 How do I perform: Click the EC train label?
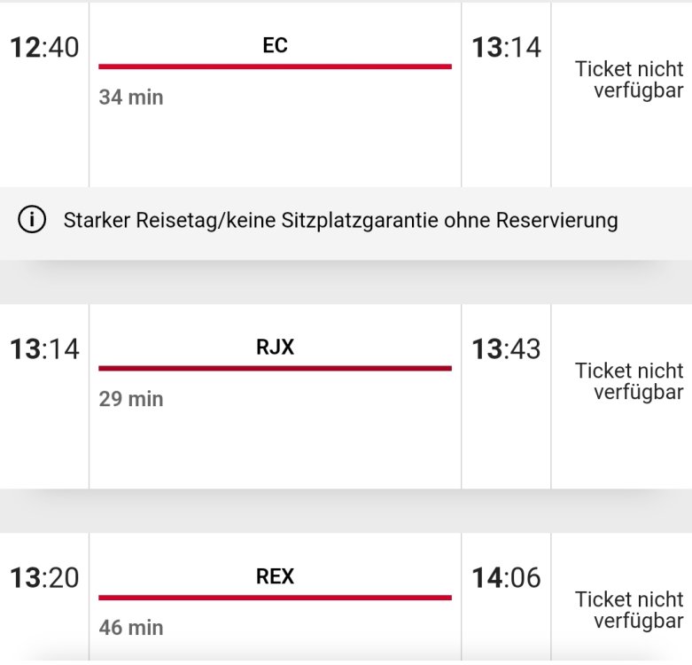coord(275,46)
